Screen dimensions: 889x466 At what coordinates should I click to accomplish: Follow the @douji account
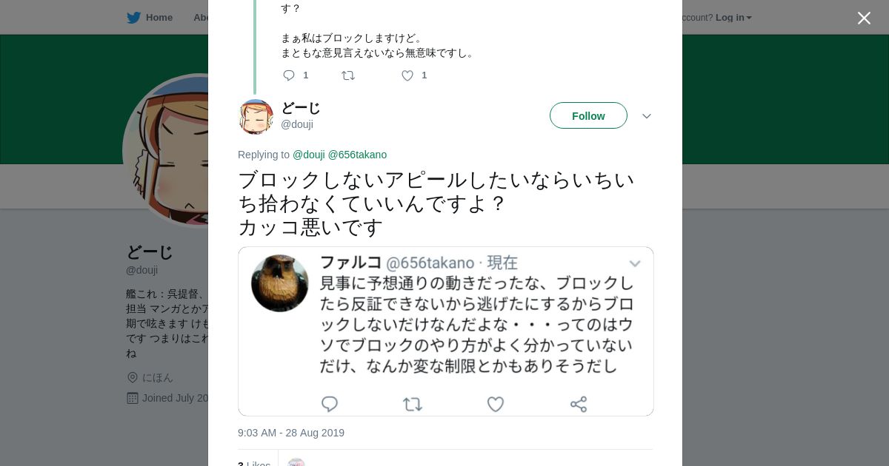[x=588, y=116]
